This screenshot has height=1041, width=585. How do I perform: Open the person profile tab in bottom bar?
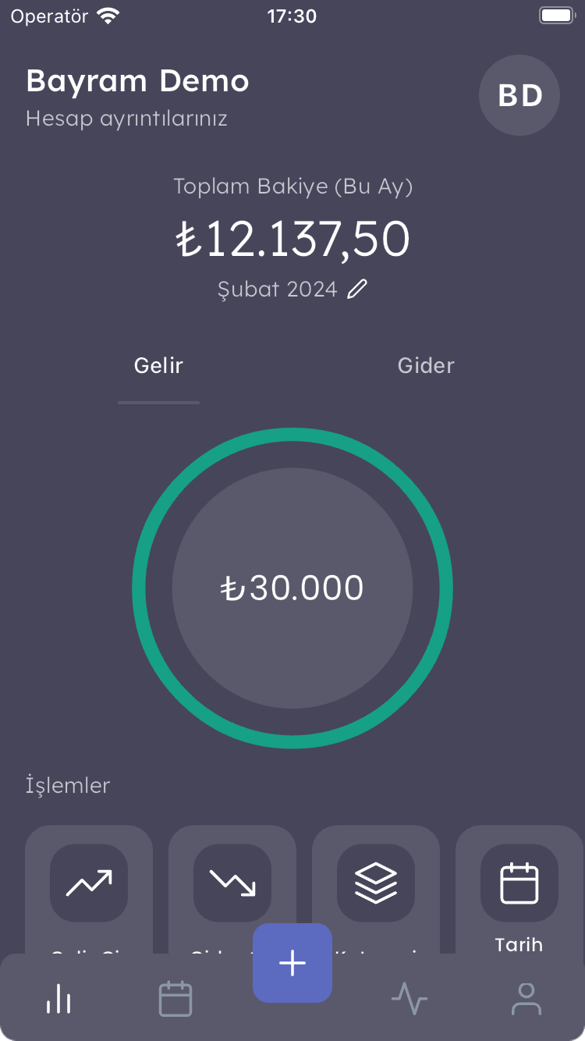click(526, 998)
